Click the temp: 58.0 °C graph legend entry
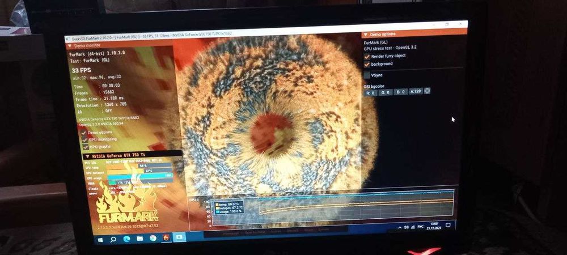 (x=229, y=204)
